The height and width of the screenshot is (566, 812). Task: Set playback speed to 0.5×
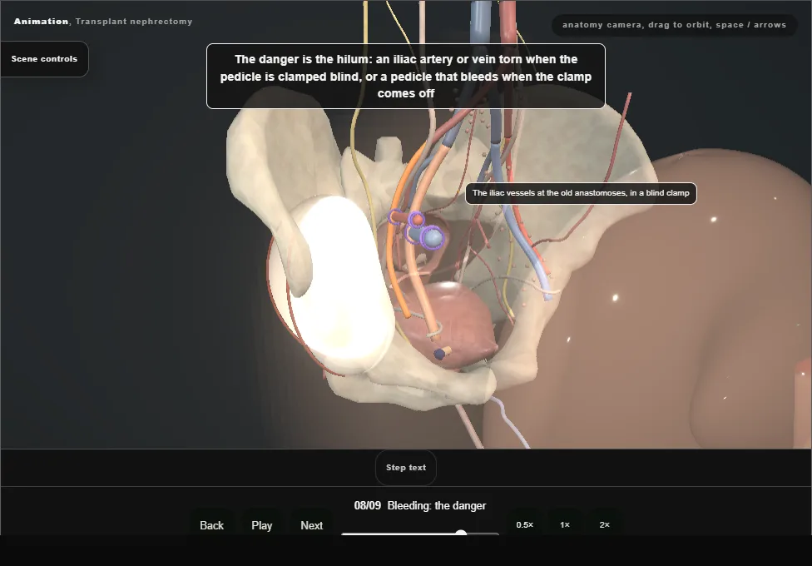coord(525,524)
